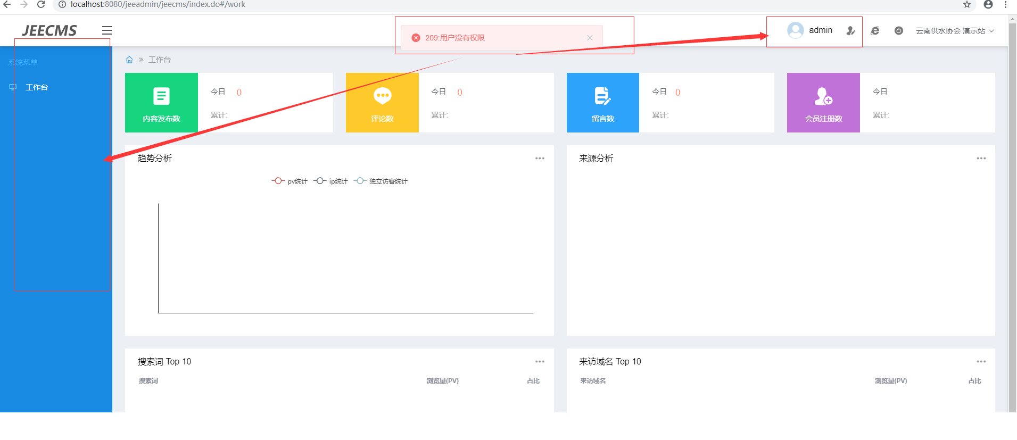Open more options for 来访域名 Top 10
1017x440 pixels.
pyautogui.click(x=981, y=362)
